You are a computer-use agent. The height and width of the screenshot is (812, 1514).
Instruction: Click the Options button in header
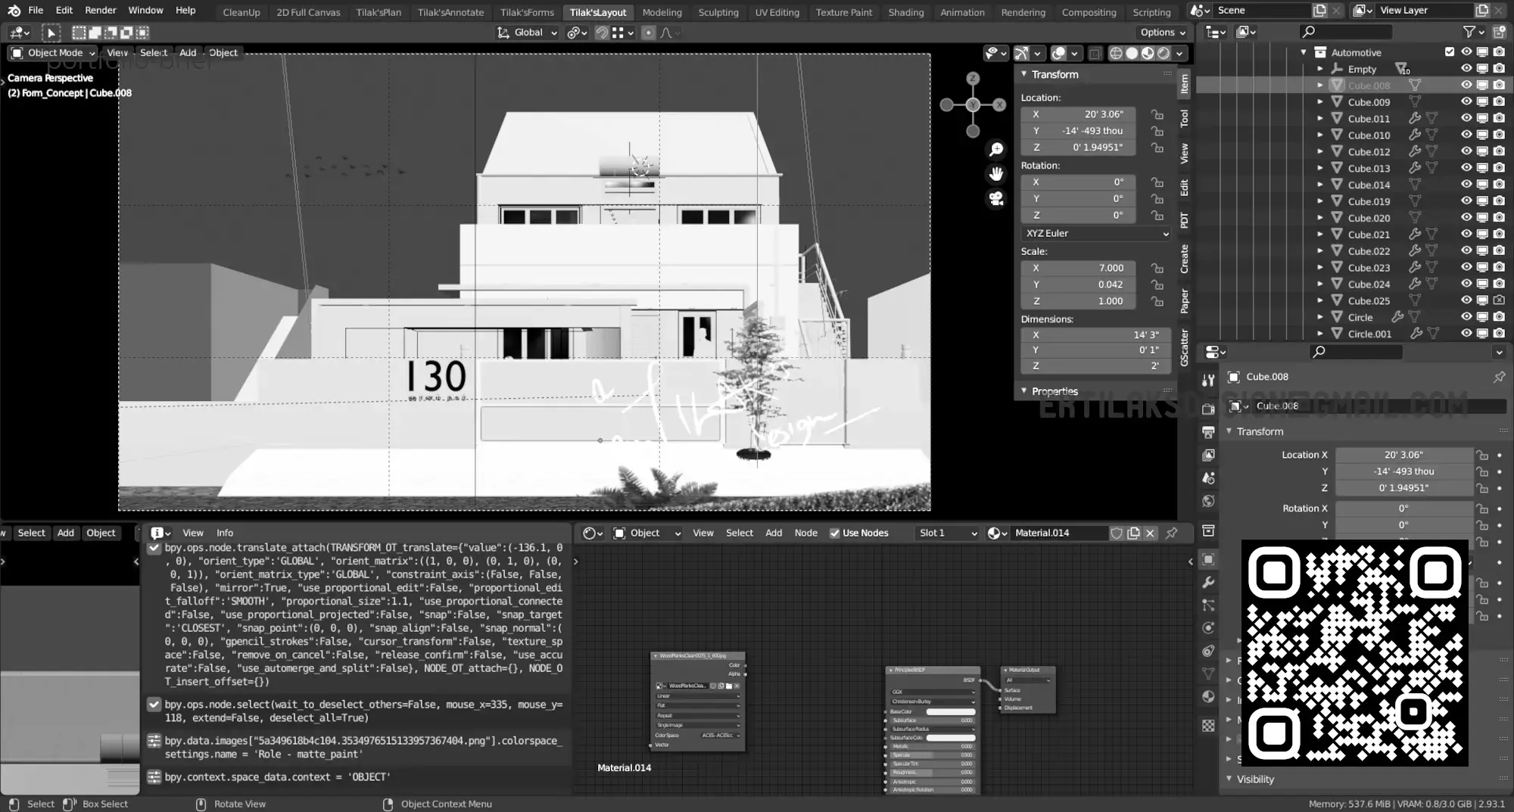click(x=1163, y=33)
